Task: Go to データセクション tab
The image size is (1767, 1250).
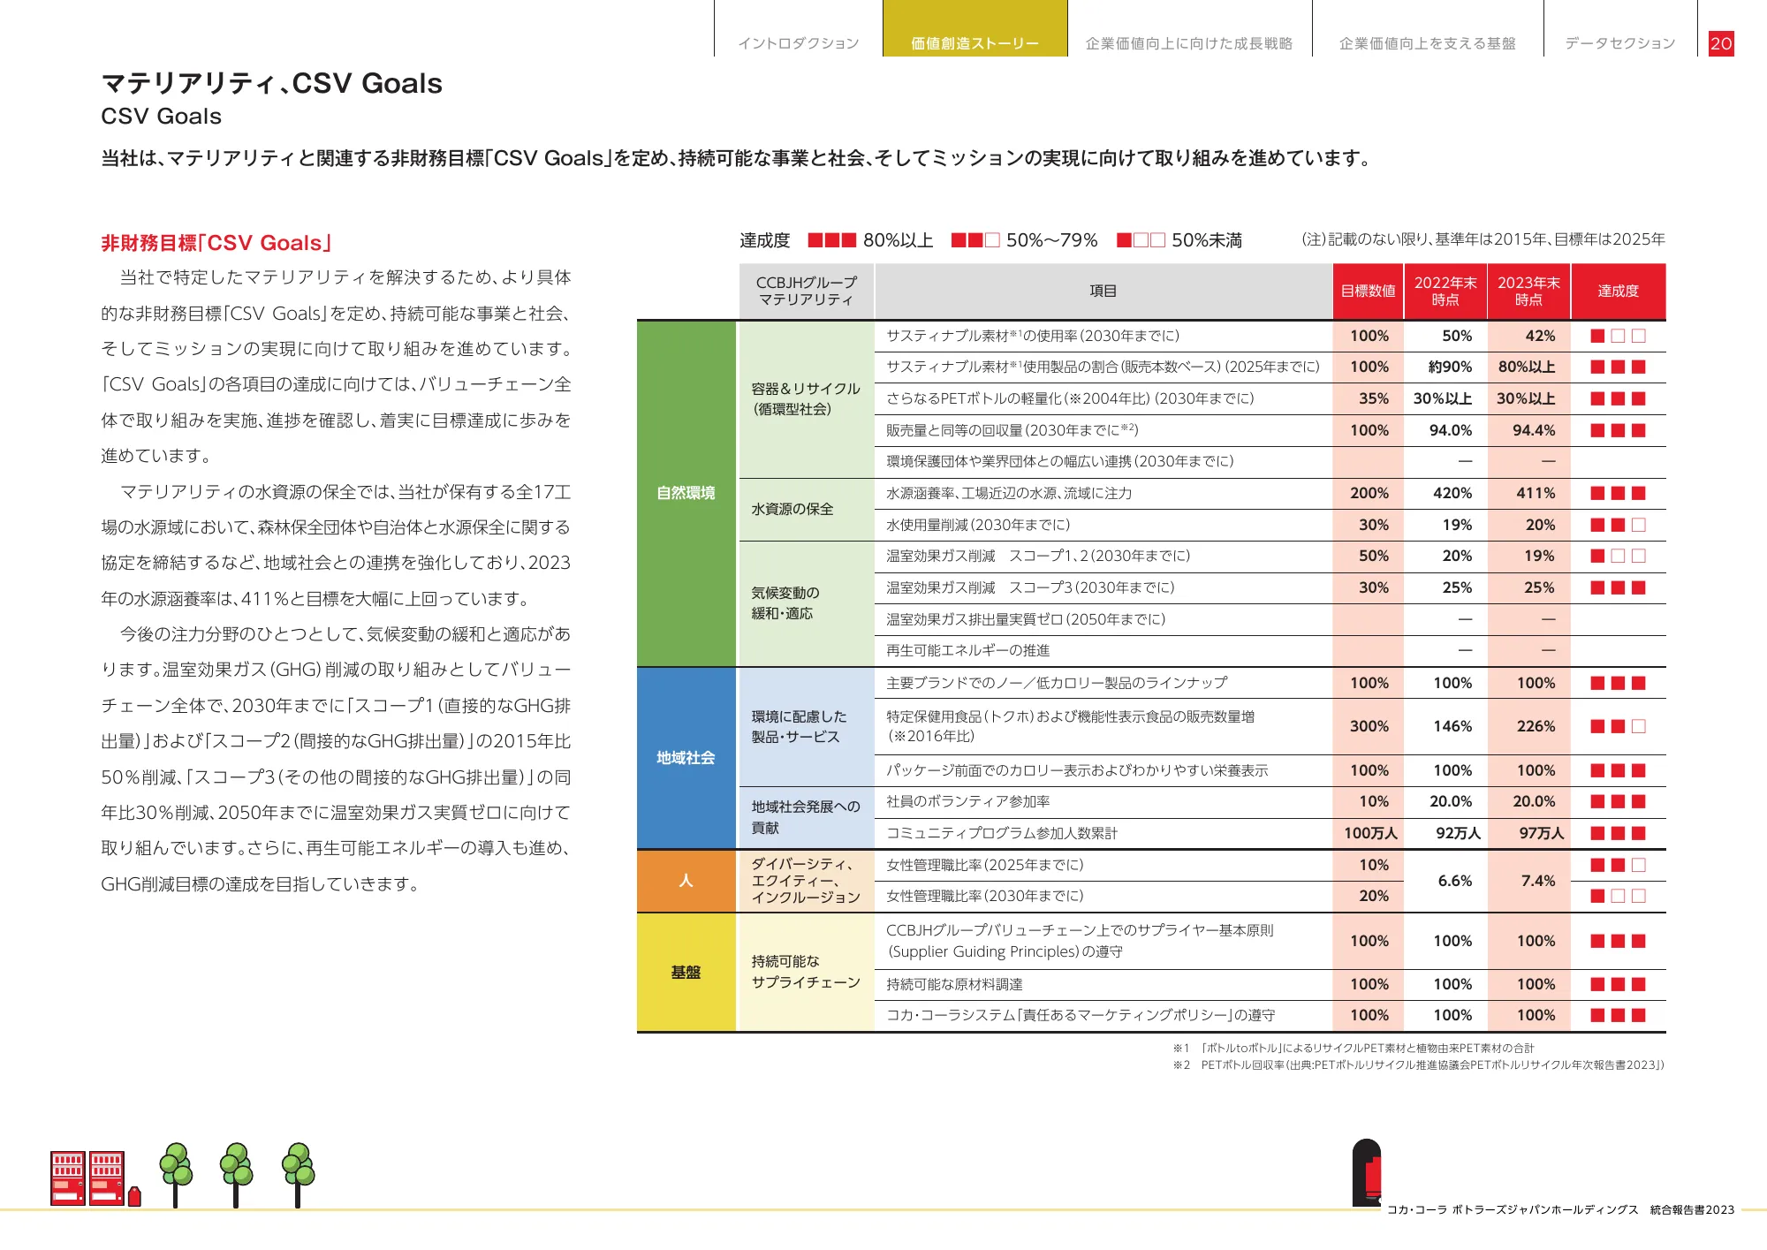Action: [x=1619, y=43]
